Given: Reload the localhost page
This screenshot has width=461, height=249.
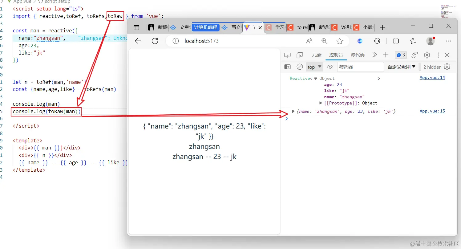Looking at the screenshot, I should point(155,41).
